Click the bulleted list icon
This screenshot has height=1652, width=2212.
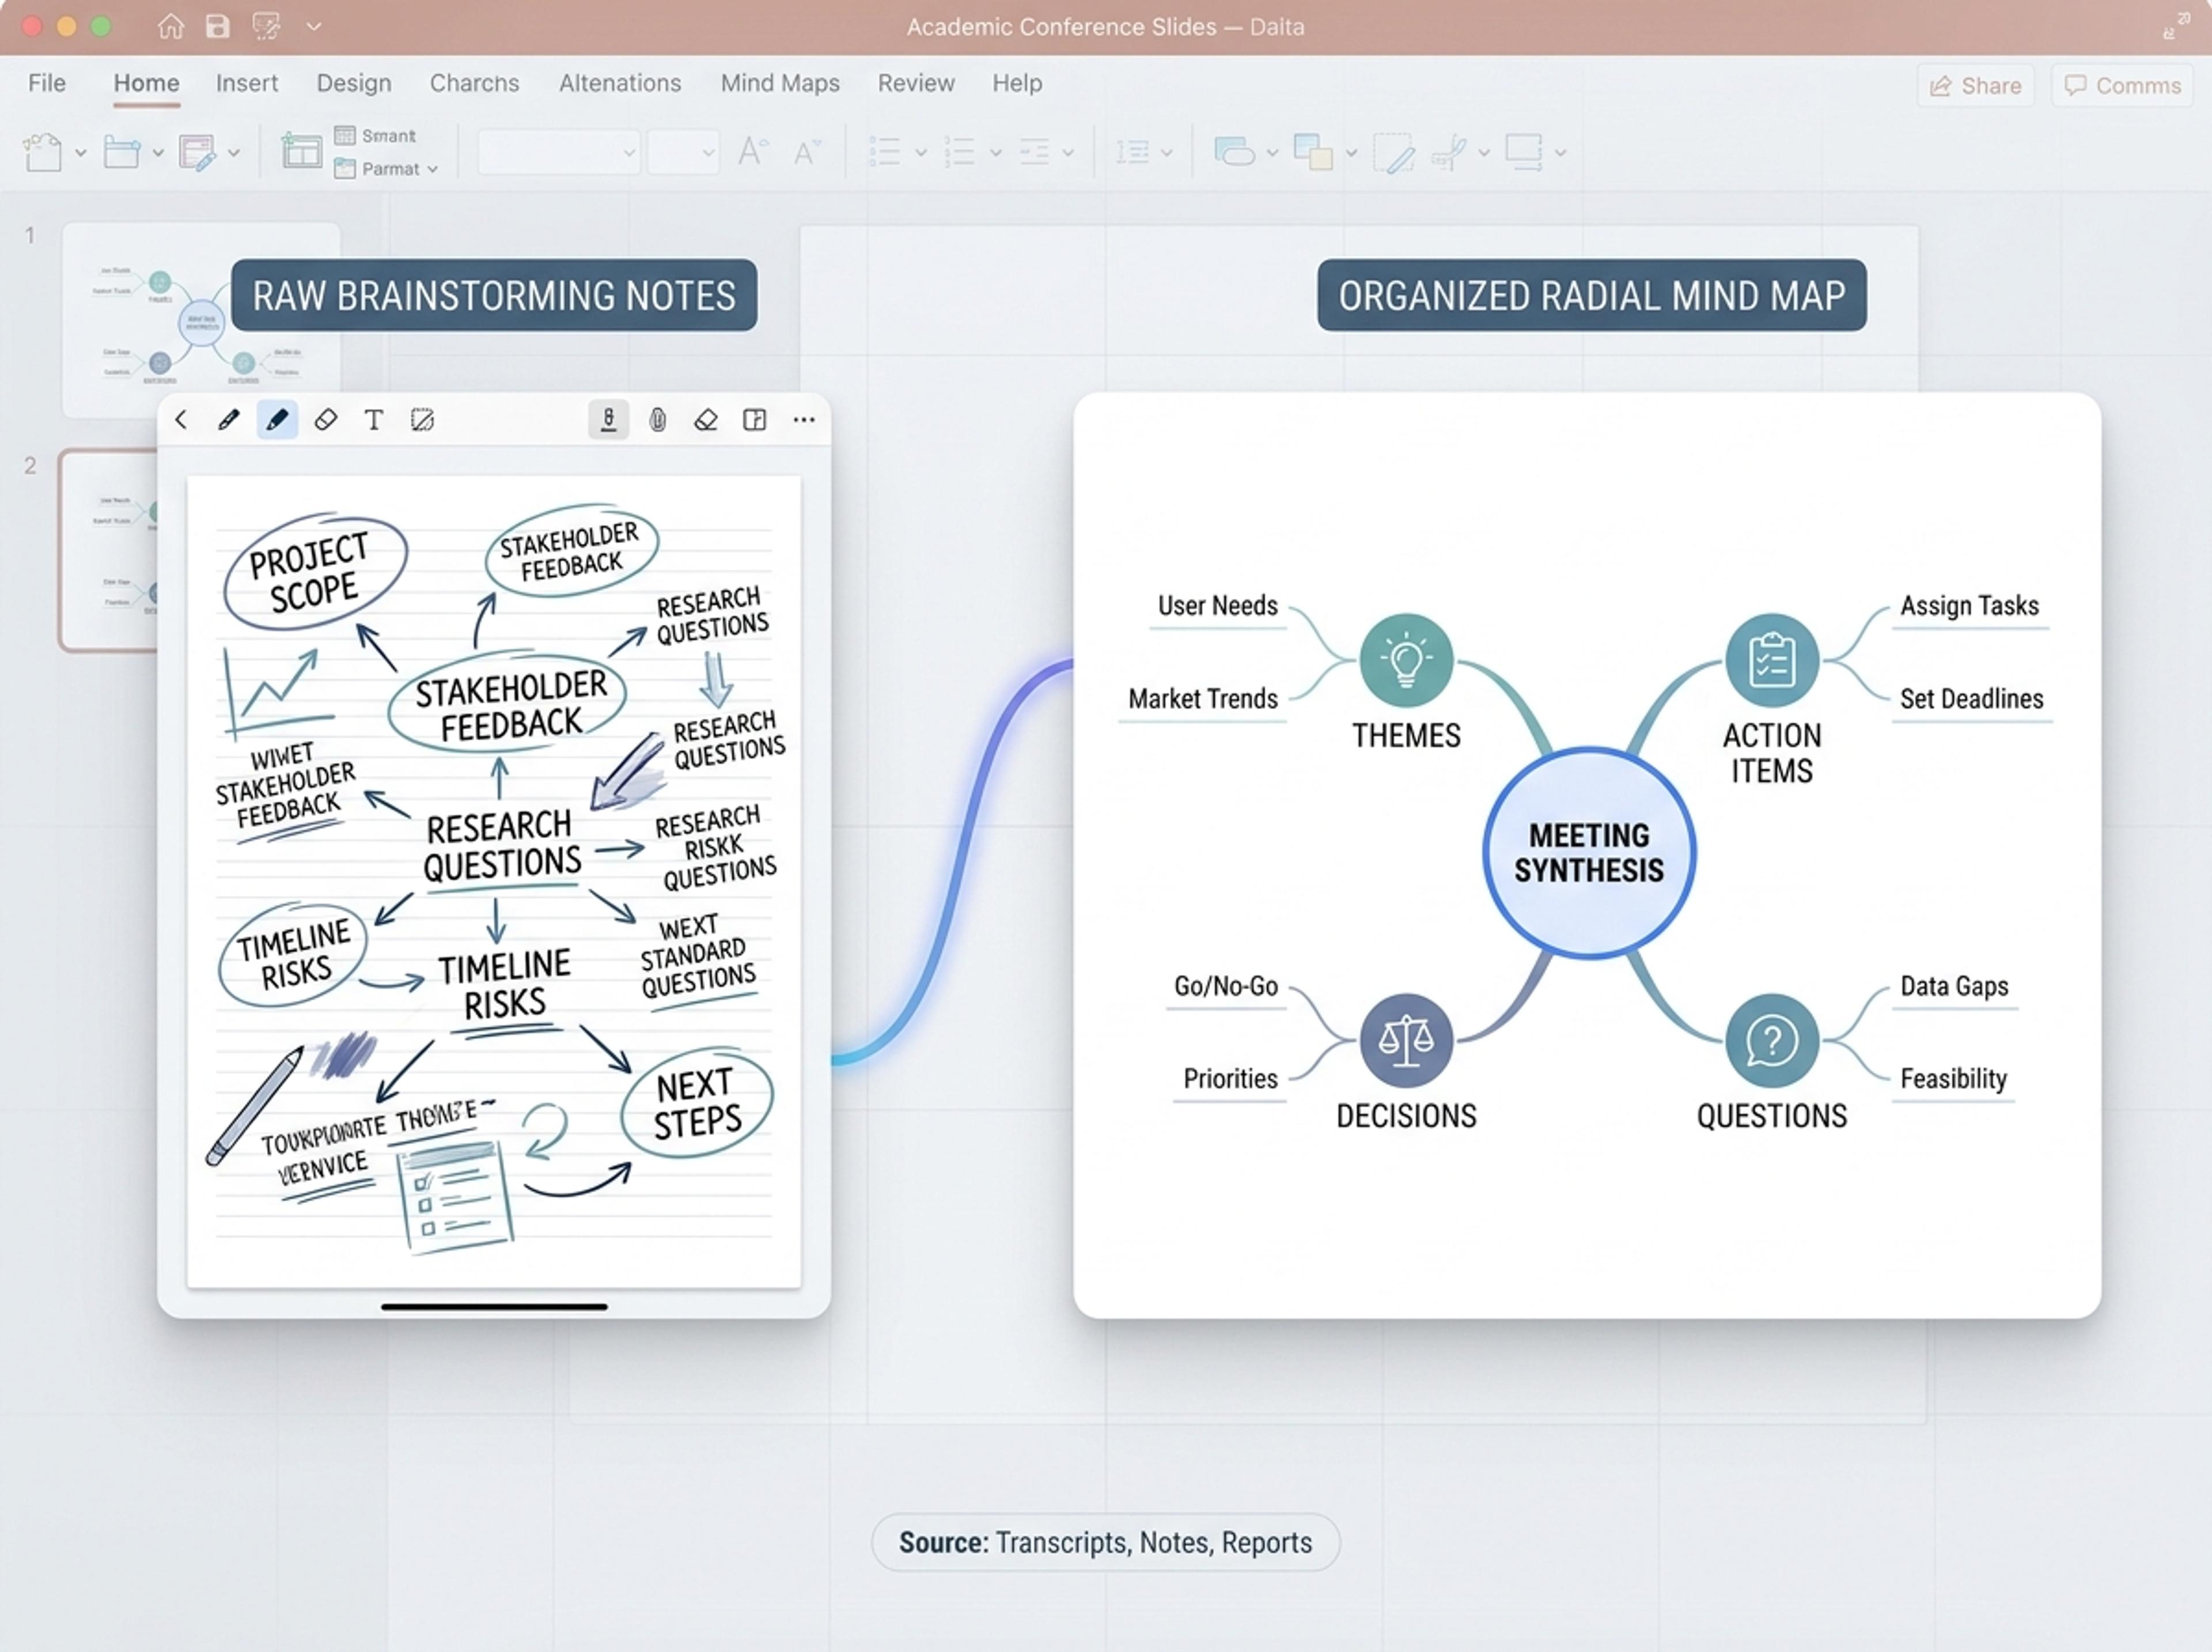tap(885, 152)
